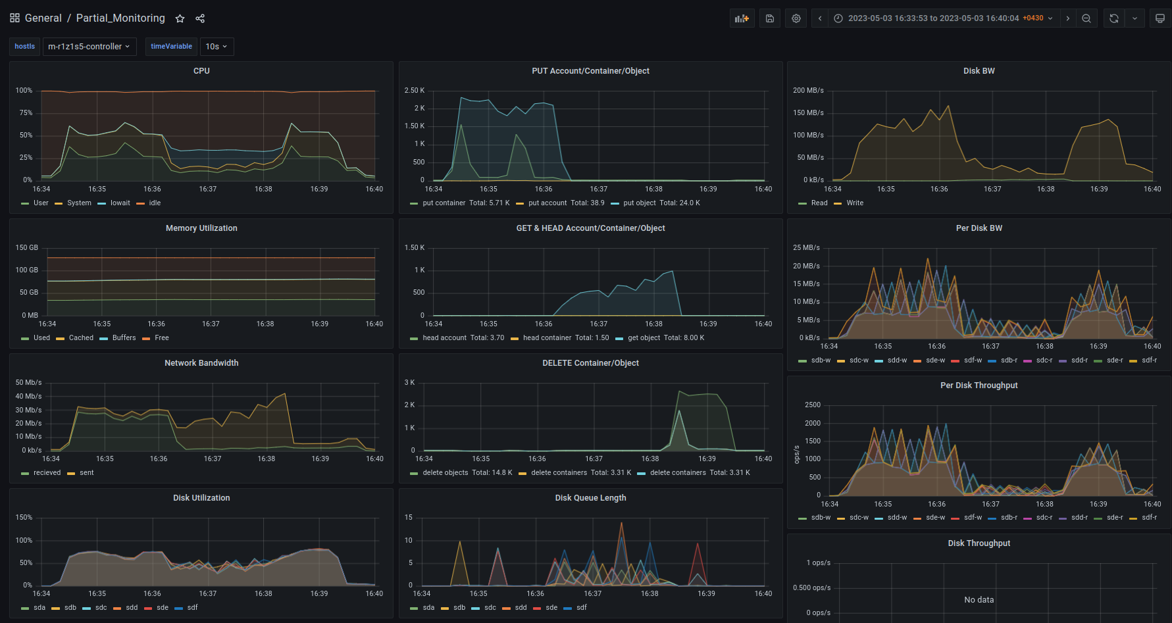Shift time range backward with left arrow
Image resolution: width=1172 pixels, height=623 pixels.
coord(820,18)
